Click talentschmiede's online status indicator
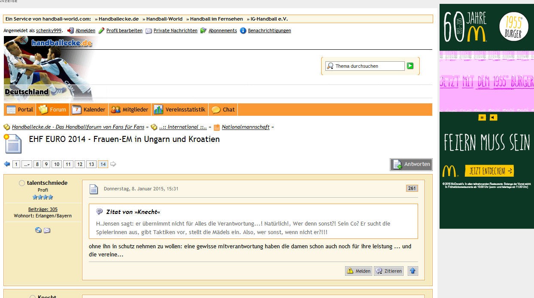 pyautogui.click(x=22, y=183)
